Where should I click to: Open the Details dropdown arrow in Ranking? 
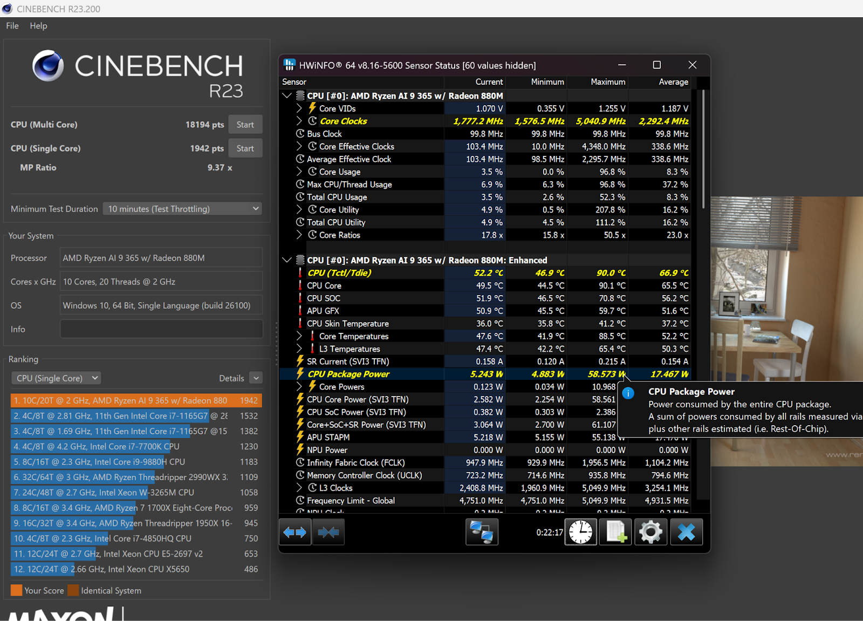257,378
